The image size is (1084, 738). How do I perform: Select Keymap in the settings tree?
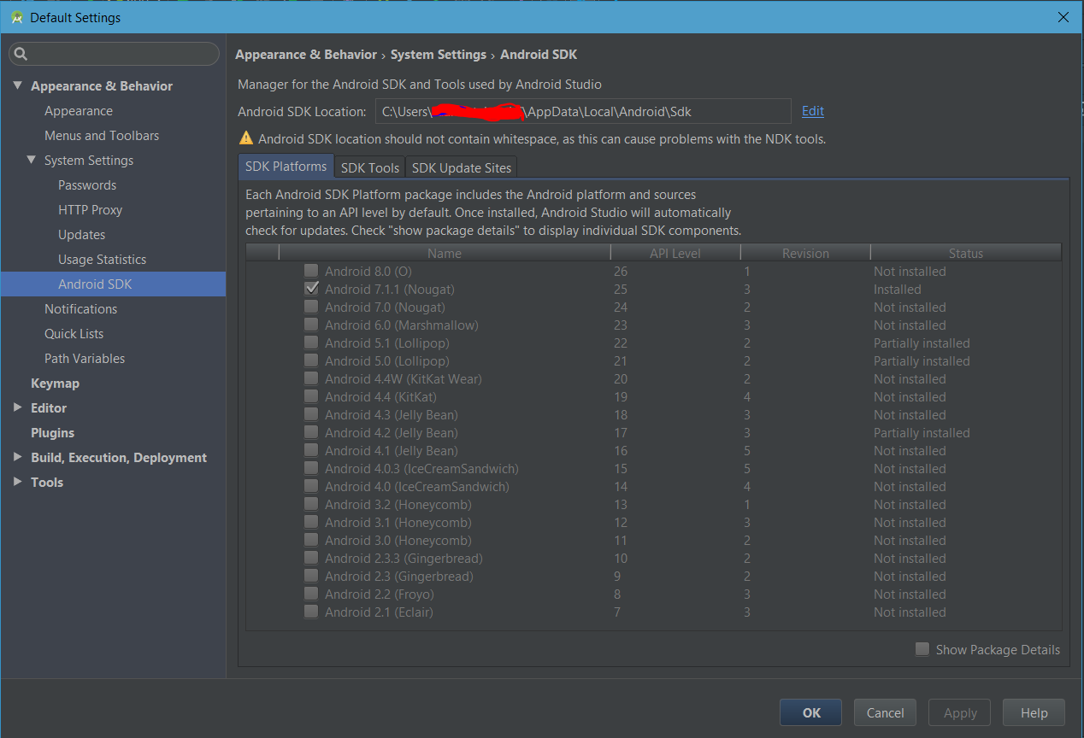(55, 384)
